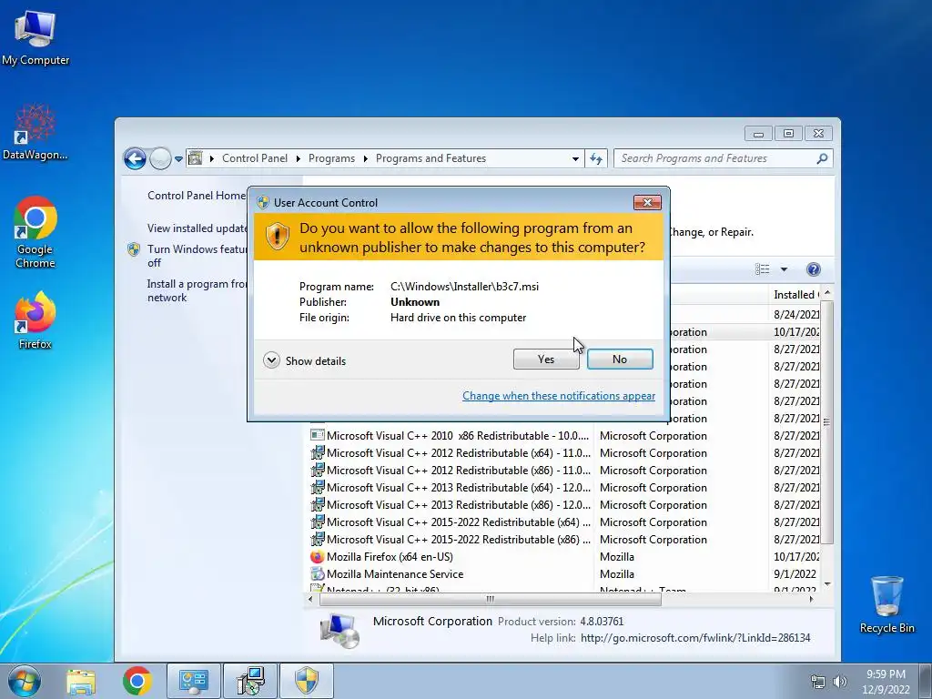The image size is (932, 699).
Task: Expand the address bar history dropdown
Action: tap(575, 158)
